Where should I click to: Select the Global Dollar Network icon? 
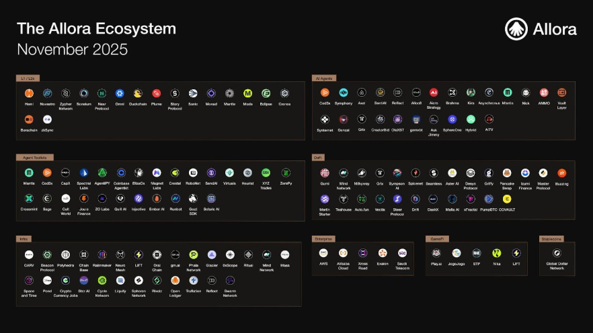click(x=557, y=253)
